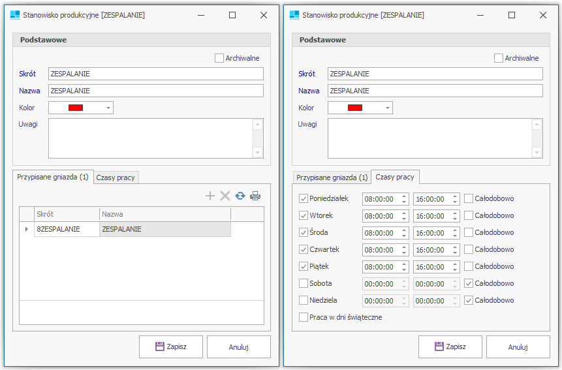Expand the Kolor dropdown arrow in the right window

click(387, 108)
